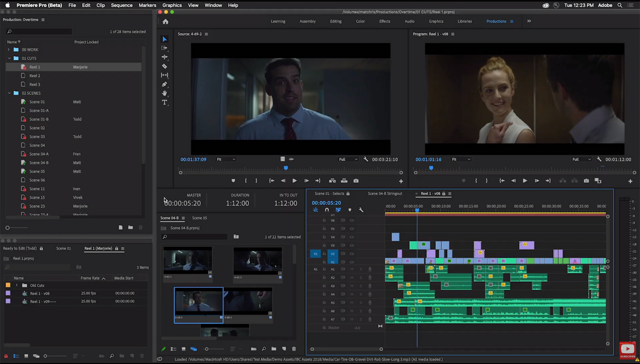
Task: Select the Track Select Forward tool
Action: [x=165, y=48]
